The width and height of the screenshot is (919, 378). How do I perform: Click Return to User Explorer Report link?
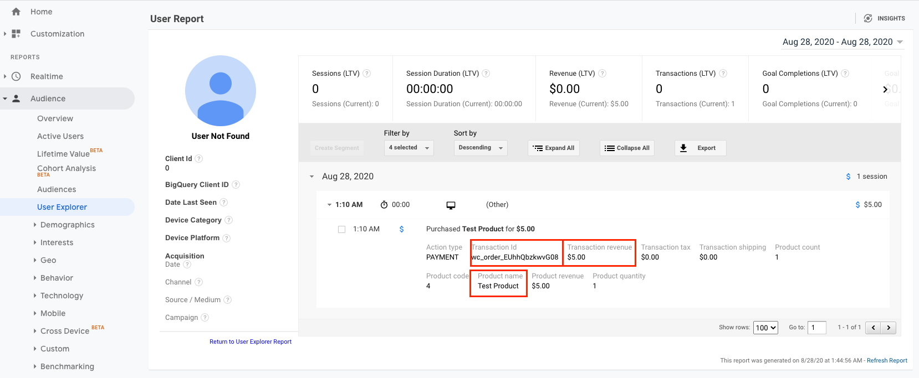(x=251, y=341)
